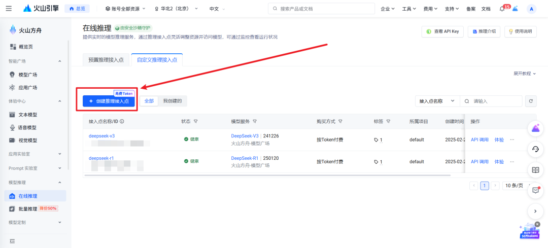The height and width of the screenshot is (248, 548).
Task: Collapse the 体验中心 section
Action: click(x=59, y=101)
